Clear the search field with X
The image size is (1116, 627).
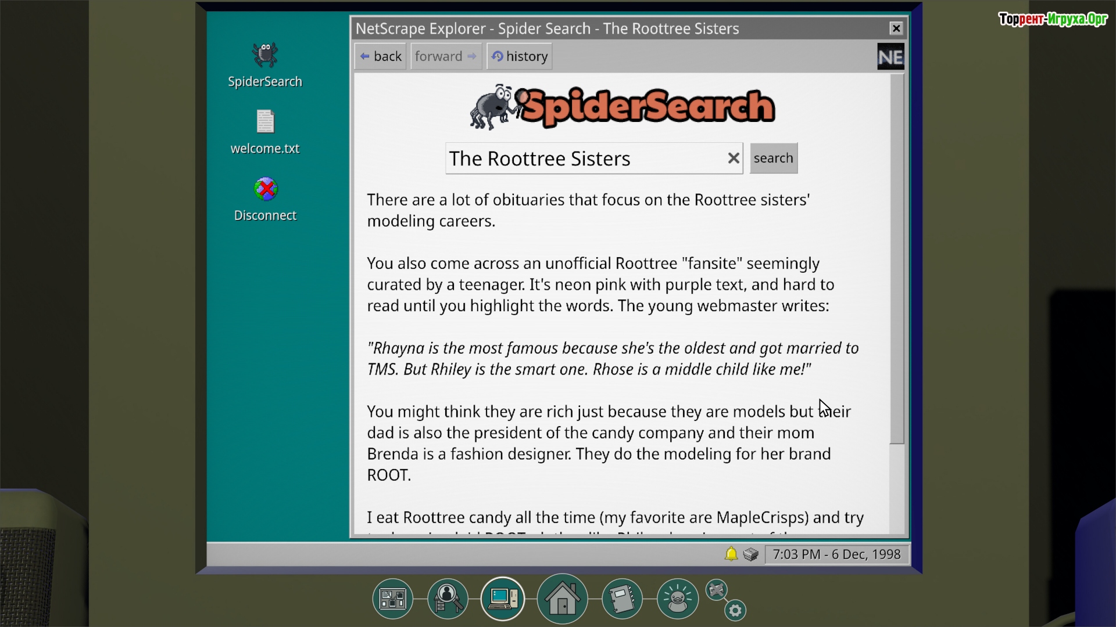(x=734, y=158)
